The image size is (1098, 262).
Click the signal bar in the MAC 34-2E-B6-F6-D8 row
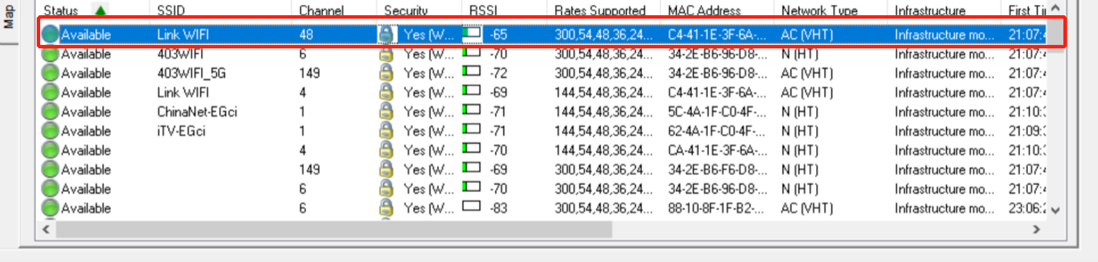pos(472,167)
